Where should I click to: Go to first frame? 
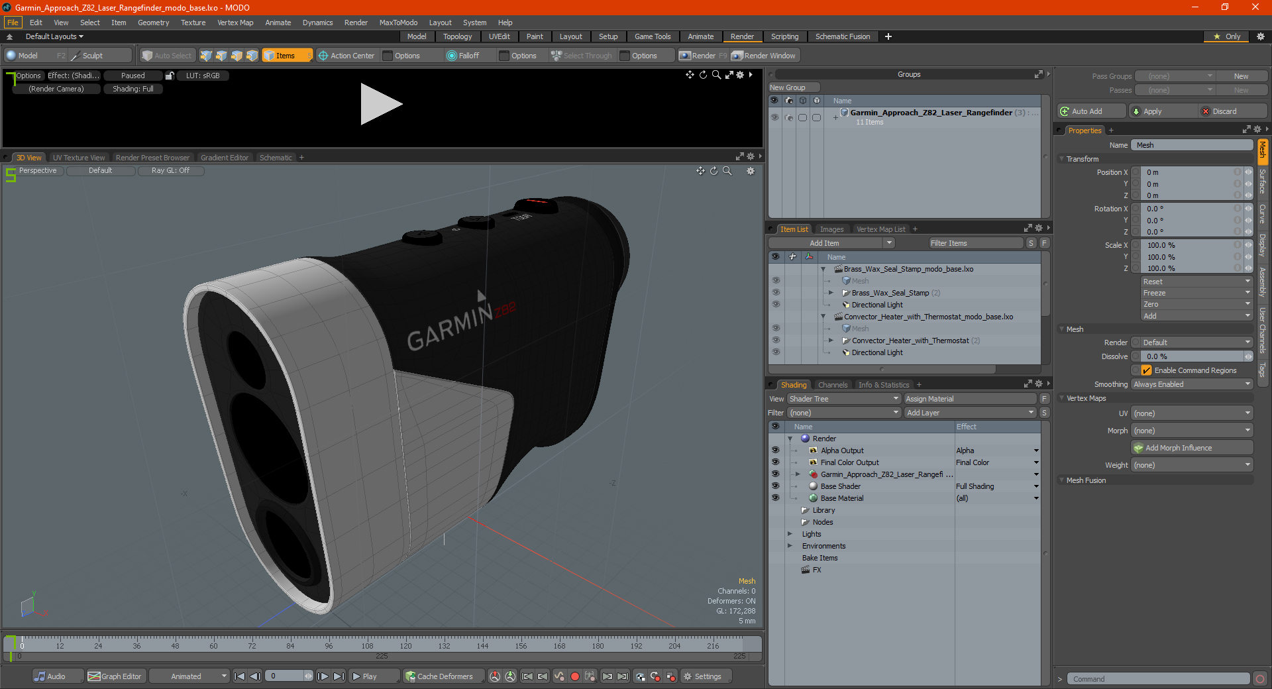pos(240,676)
